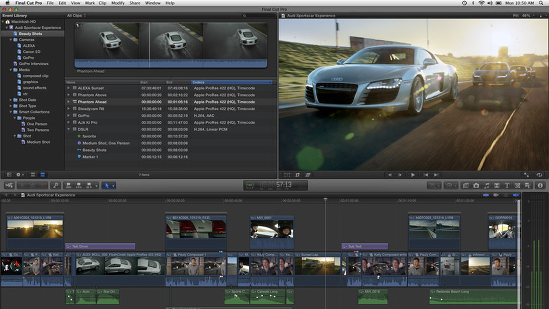Toggle audio skimming in the timeline
The width and height of the screenshot is (549, 309).
tap(496, 195)
